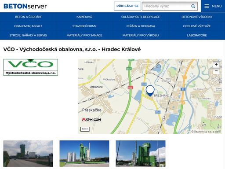This screenshot has height=169, width=225.
Task: Open Laboratoře category link
Action: click(x=197, y=35)
